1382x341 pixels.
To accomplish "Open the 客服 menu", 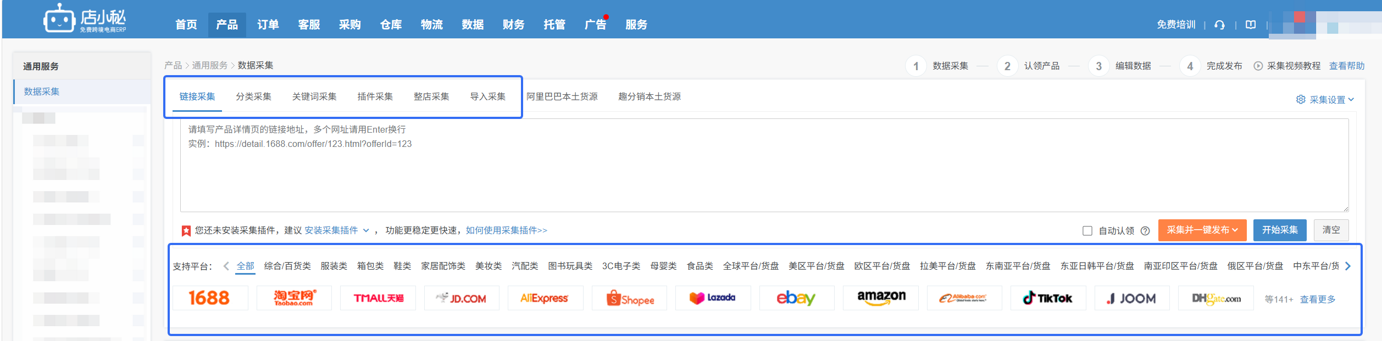I will point(309,25).
